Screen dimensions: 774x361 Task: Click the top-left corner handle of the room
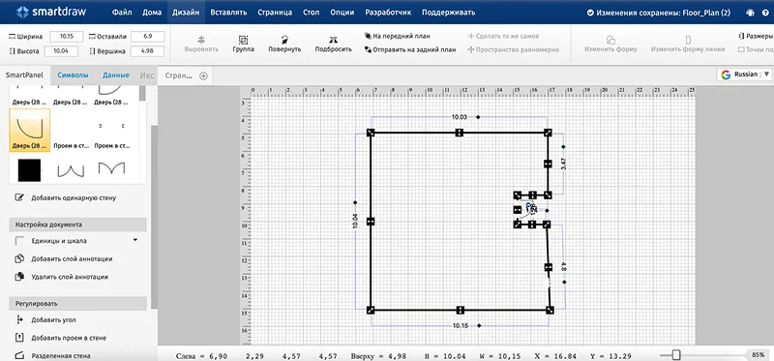coord(371,133)
